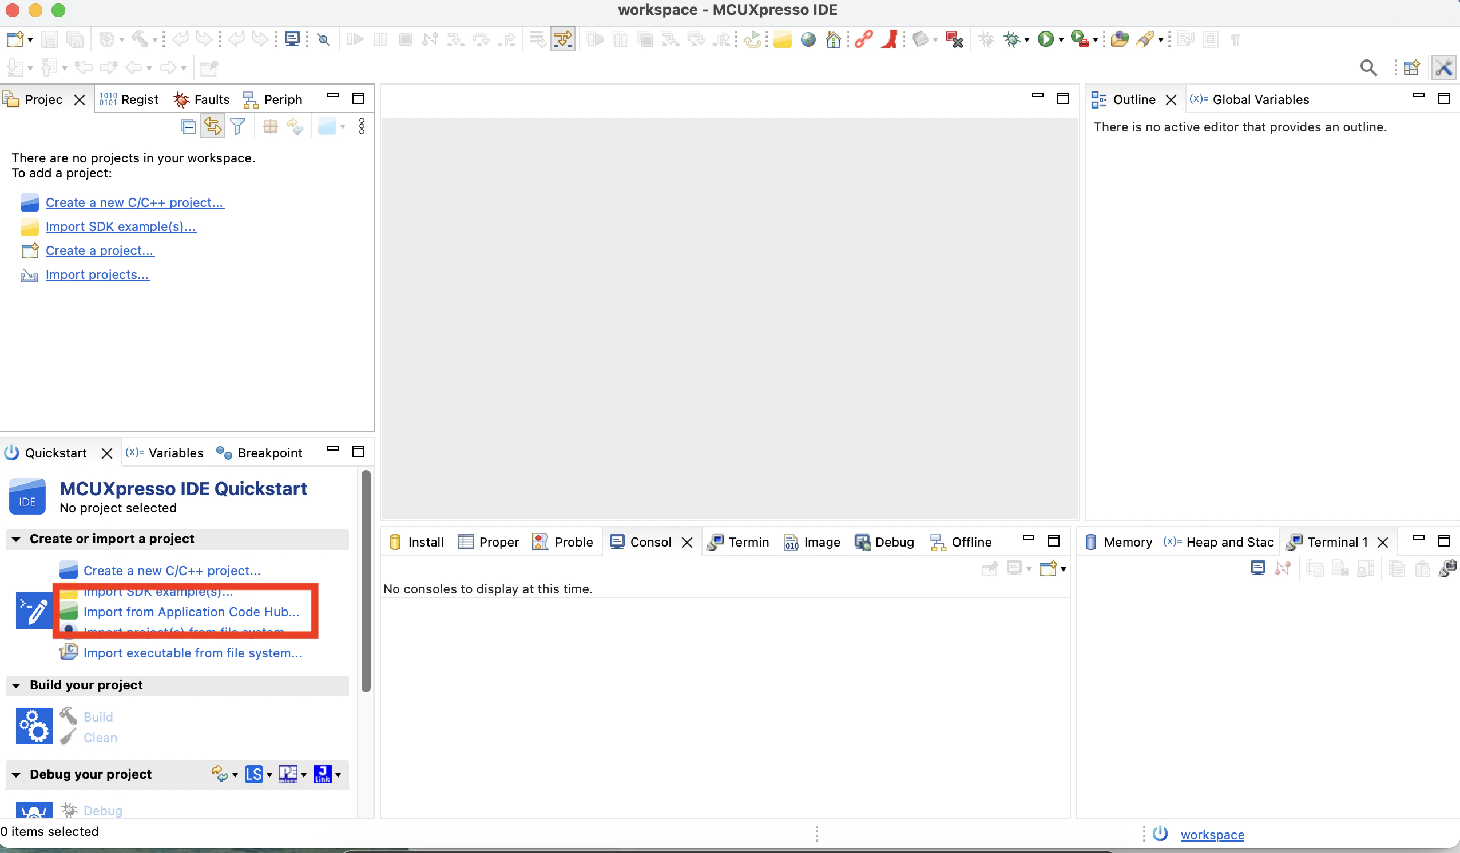Click the search magnifier icon in toolbar

click(1368, 69)
